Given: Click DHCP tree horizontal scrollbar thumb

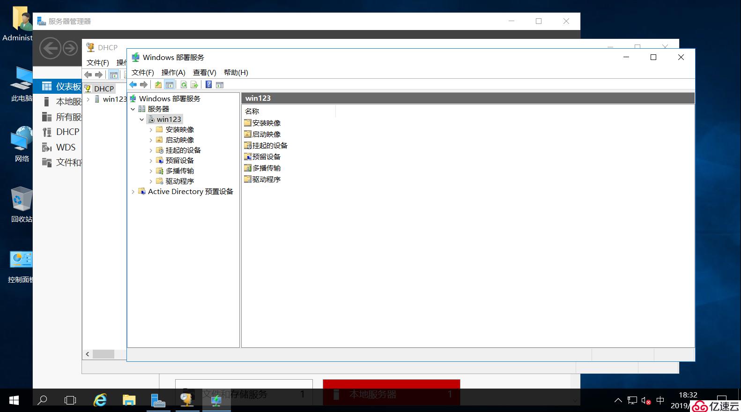Looking at the screenshot, I should click(x=103, y=354).
